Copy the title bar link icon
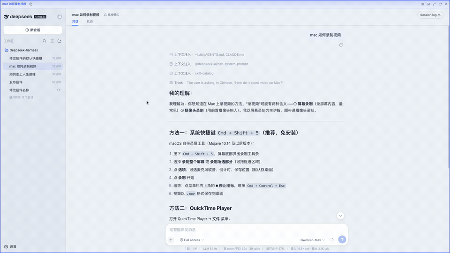450x253 pixels. pos(31,4)
